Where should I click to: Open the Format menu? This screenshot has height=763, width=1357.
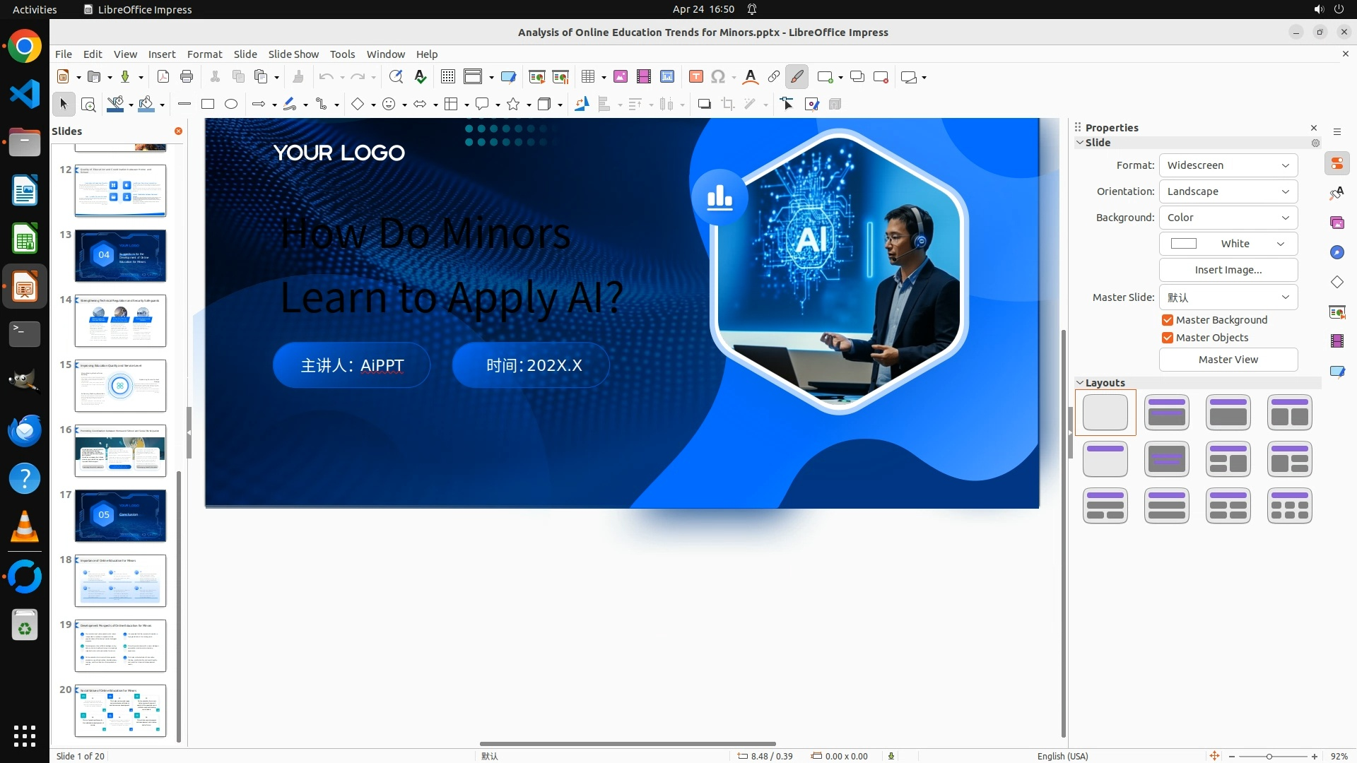tap(204, 54)
